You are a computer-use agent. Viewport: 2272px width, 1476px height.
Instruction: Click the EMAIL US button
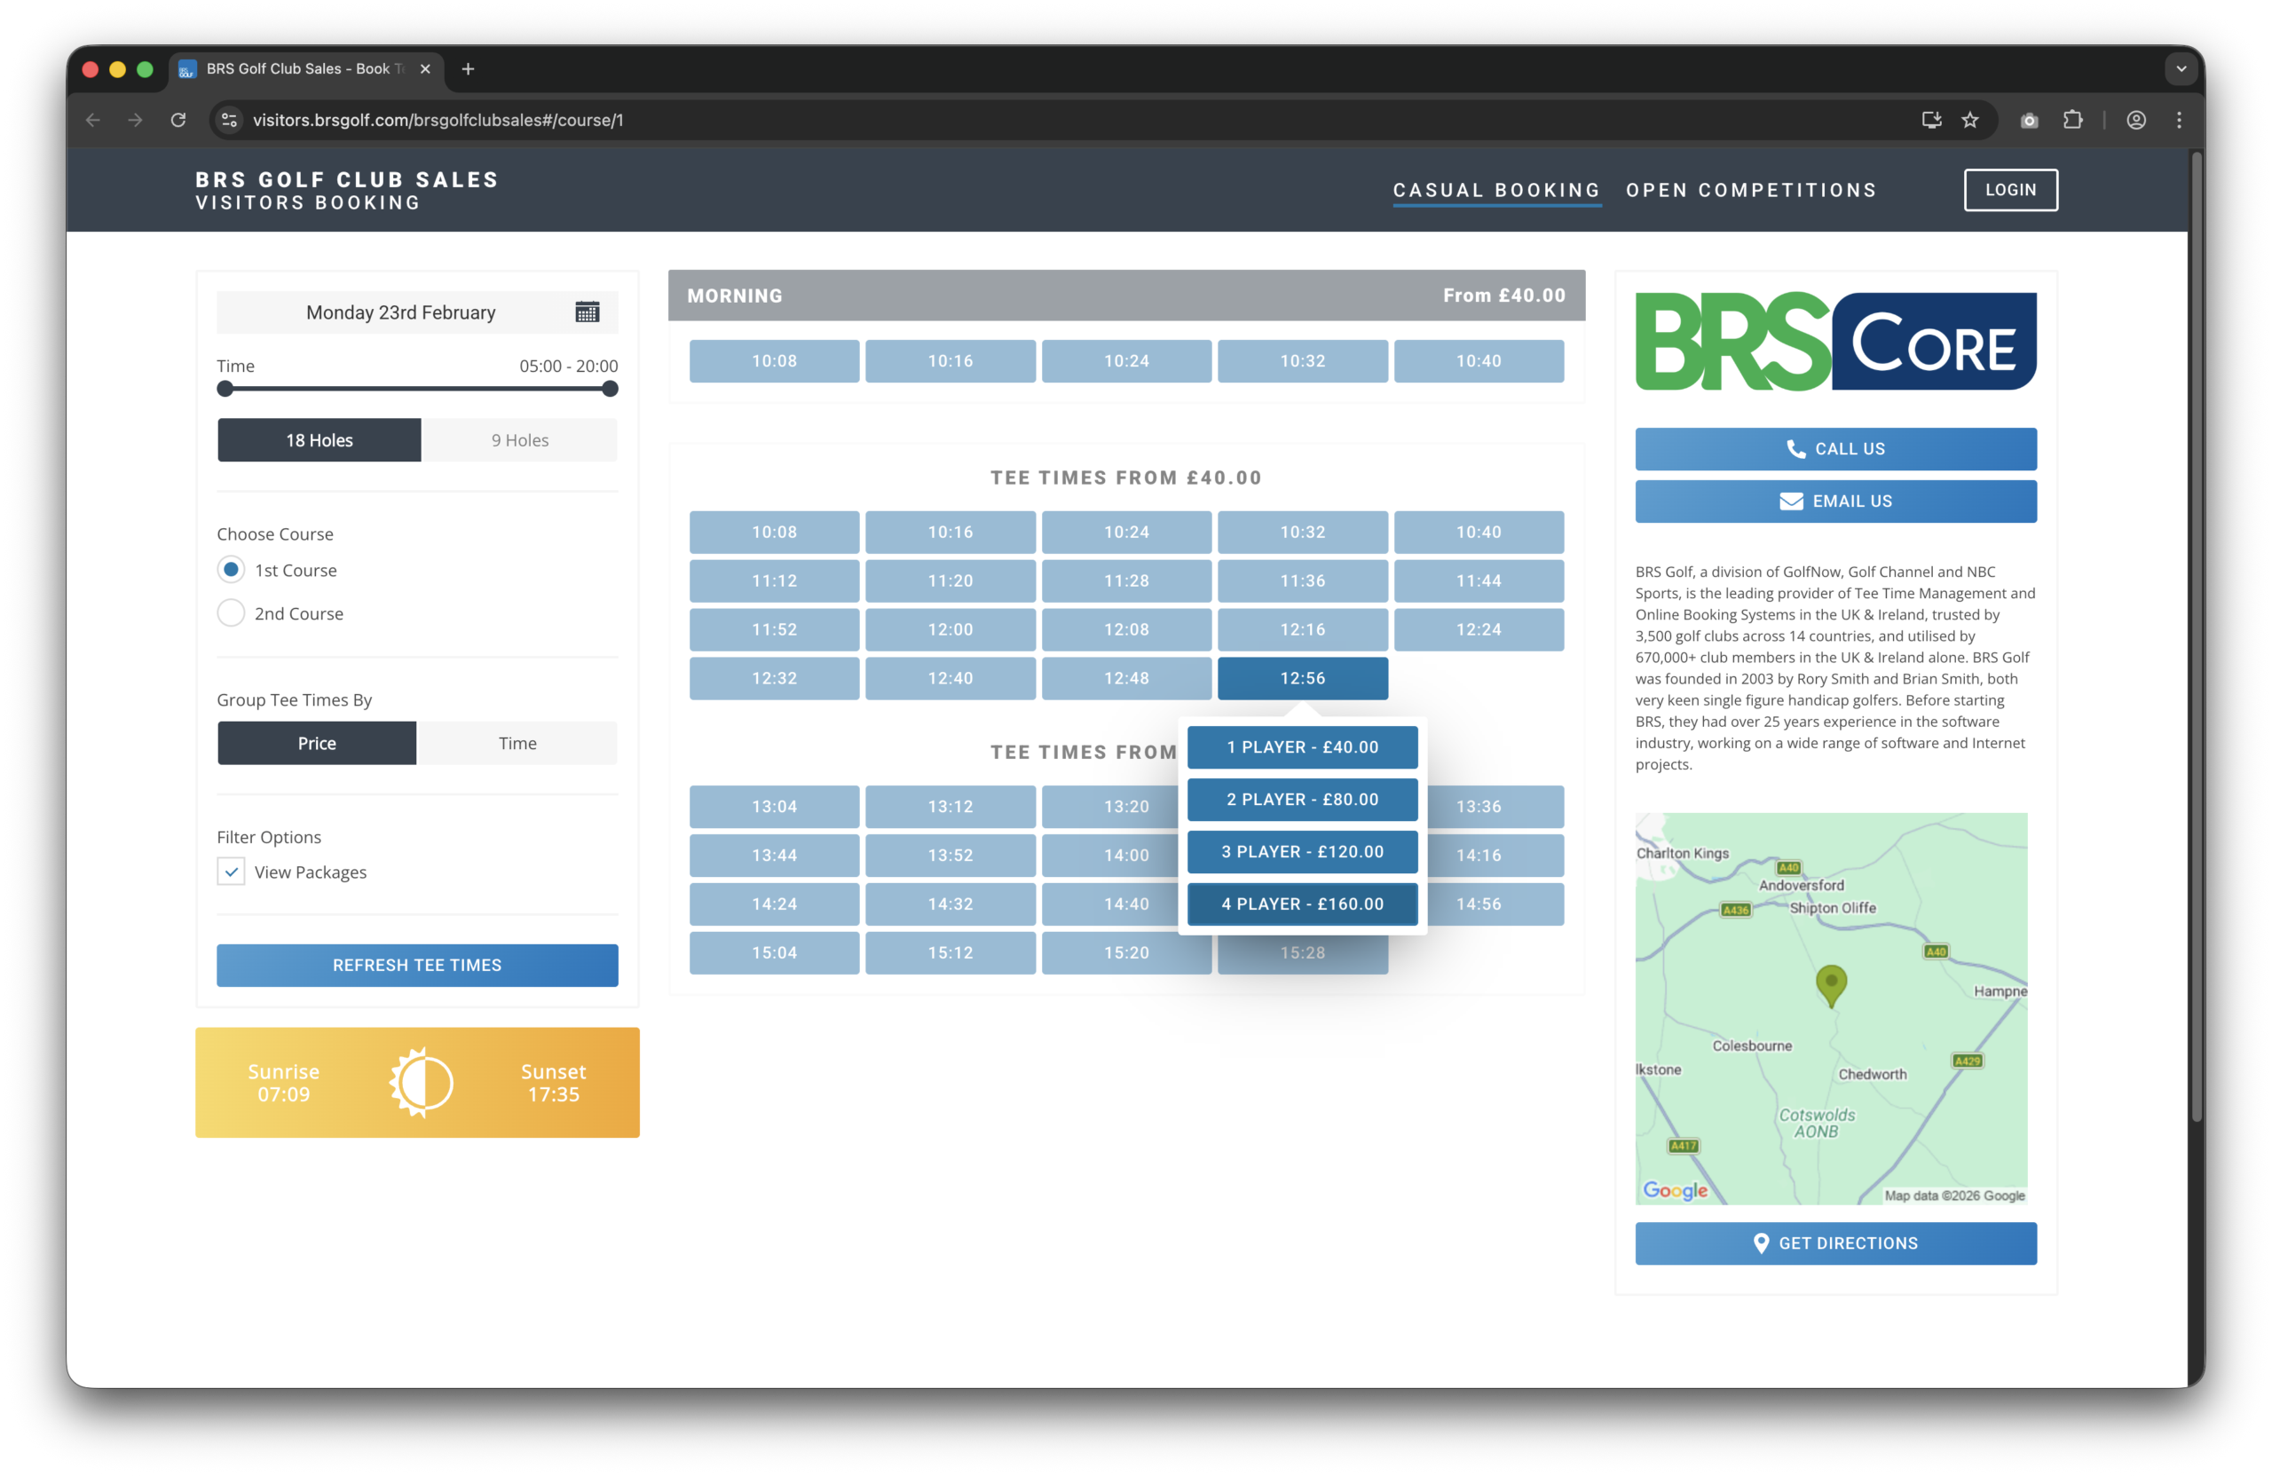click(1835, 501)
